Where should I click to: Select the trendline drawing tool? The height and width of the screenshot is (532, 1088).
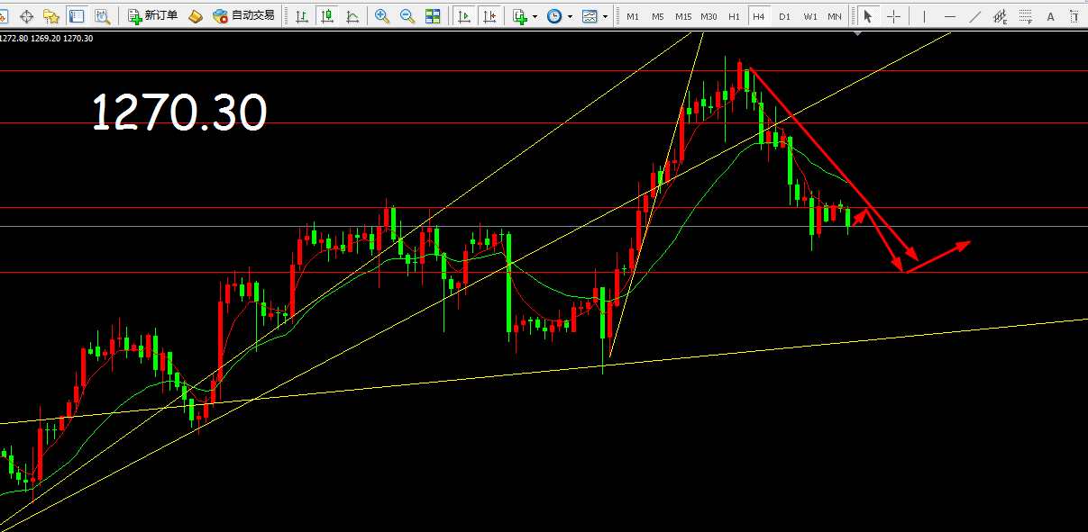974,16
